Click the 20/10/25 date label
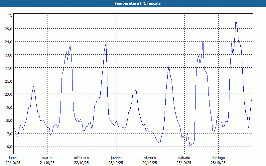 point(13,163)
